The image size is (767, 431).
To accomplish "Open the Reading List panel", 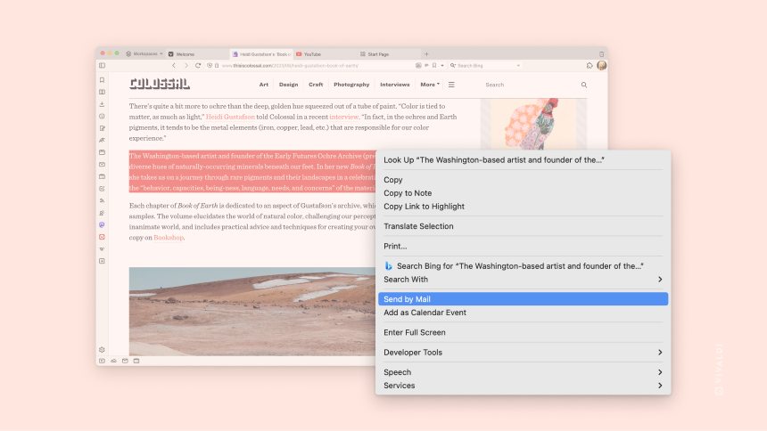I will [x=102, y=92].
